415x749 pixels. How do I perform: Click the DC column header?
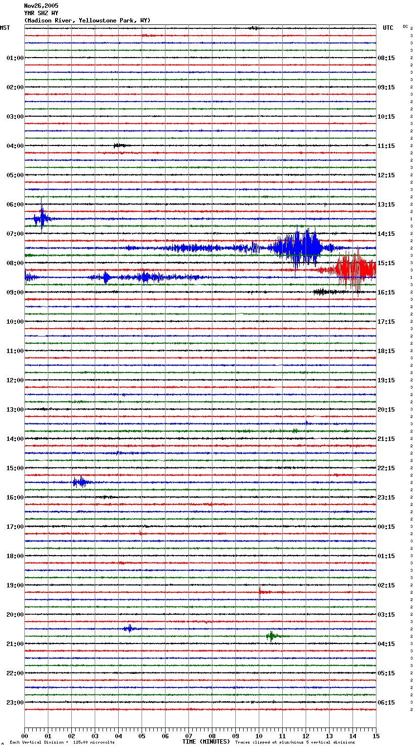[405, 26]
